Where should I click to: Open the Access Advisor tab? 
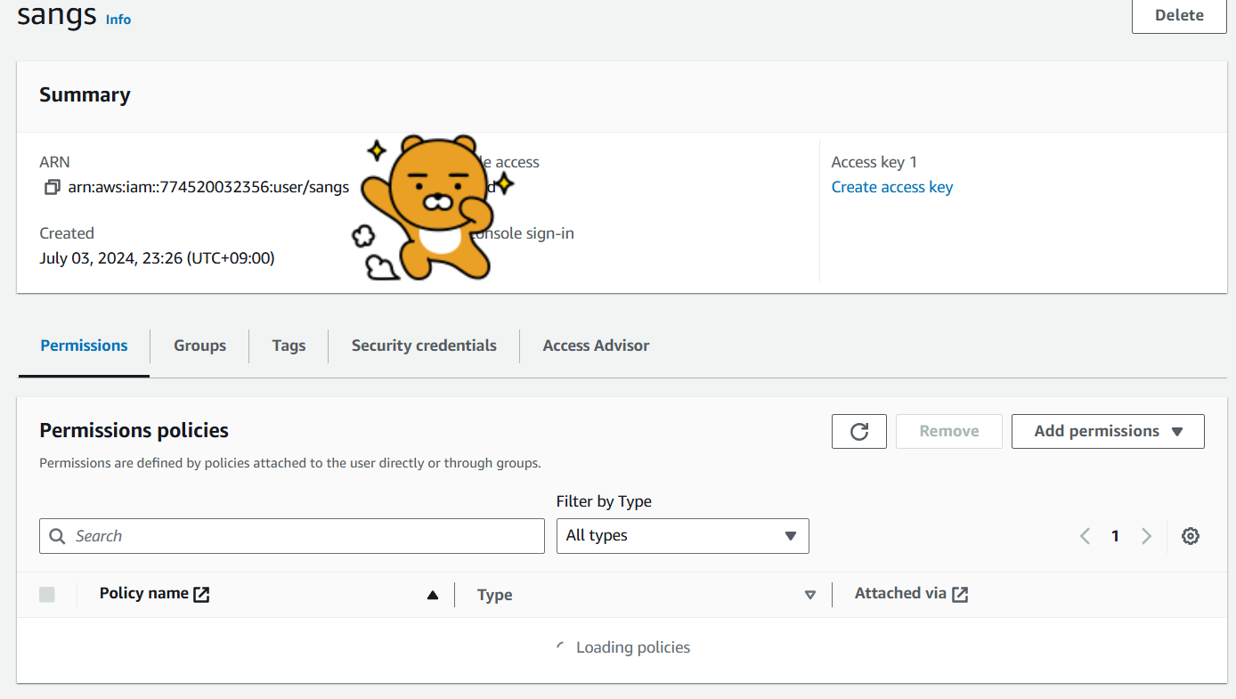click(596, 345)
